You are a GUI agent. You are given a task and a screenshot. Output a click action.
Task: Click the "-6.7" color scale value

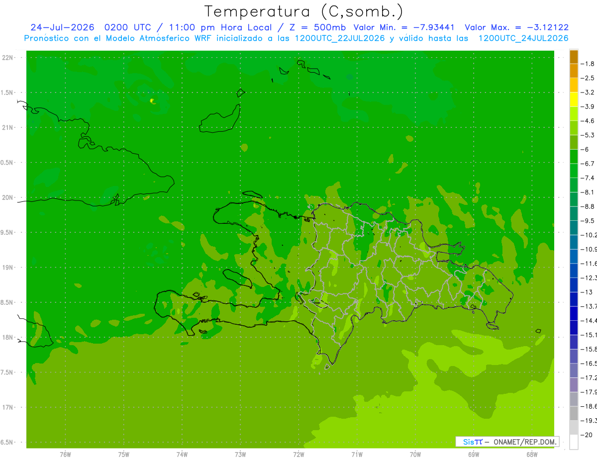(588, 164)
